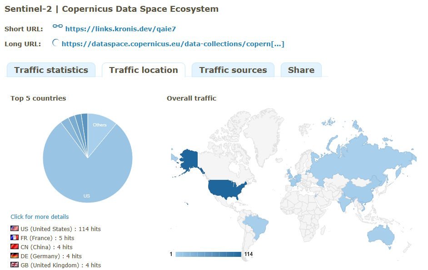Image resolution: width=428 pixels, height=270 pixels.
Task: Select the Traffic location tab
Action: tap(143, 70)
